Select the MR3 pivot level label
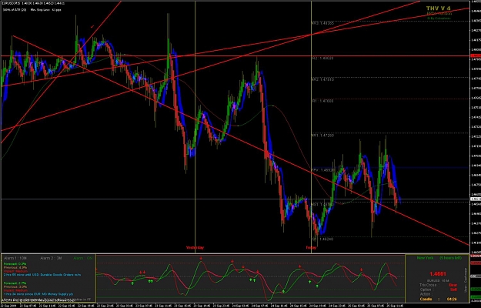Viewport: 481px width, 308px height. (322, 23)
